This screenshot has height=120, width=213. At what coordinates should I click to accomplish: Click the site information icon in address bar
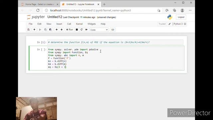click(x=47, y=10)
